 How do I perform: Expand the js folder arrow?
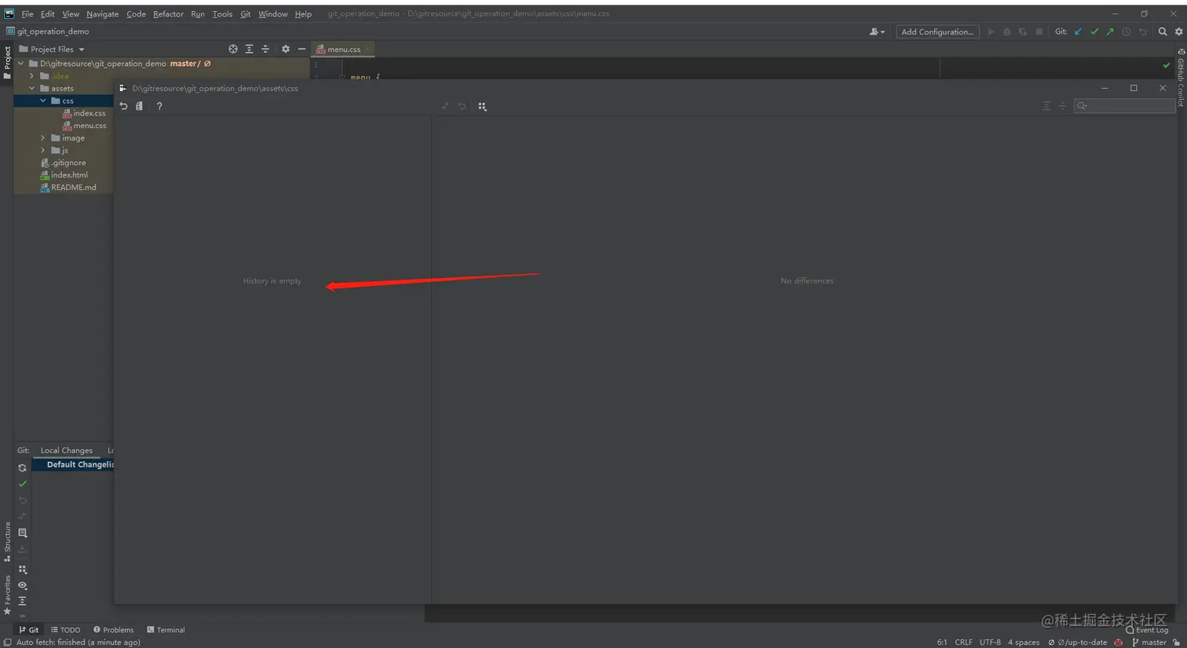43,150
